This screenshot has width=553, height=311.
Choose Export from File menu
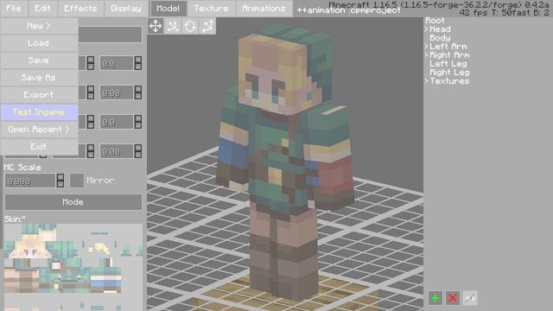[39, 95]
